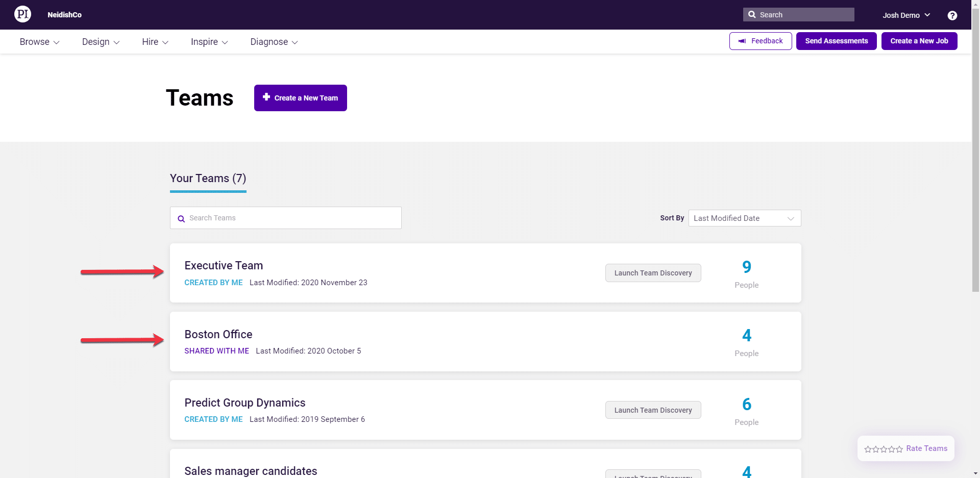The width and height of the screenshot is (980, 478).
Task: Expand the Hire menu
Action: (155, 42)
